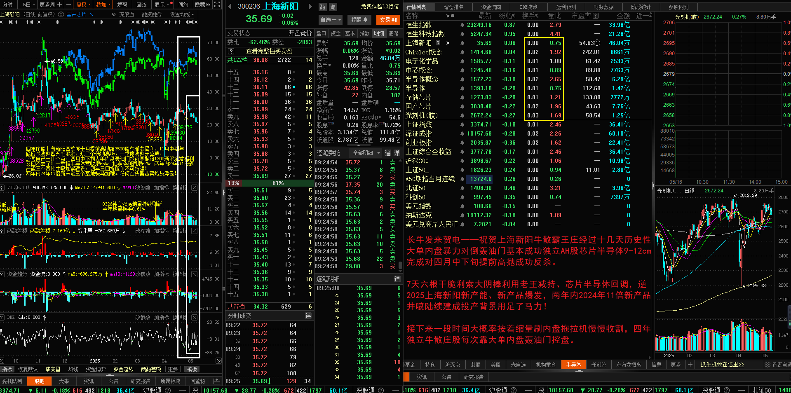This screenshot has height=393, width=791.
Task: Open chart settings gear next to 上海新阳 title
Action: pyautogui.click(x=61, y=14)
